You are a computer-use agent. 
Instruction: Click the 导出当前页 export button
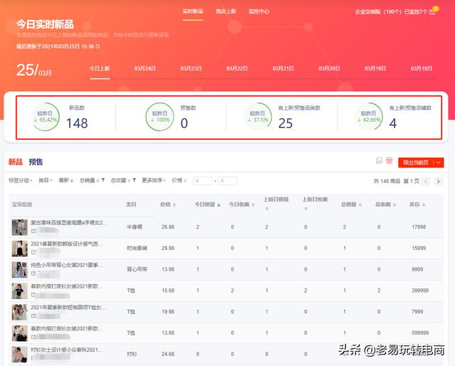[416, 162]
